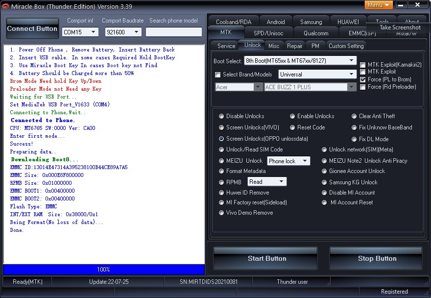Open the orange Menu dropdown
The image size is (431, 298).
tap(378, 5)
